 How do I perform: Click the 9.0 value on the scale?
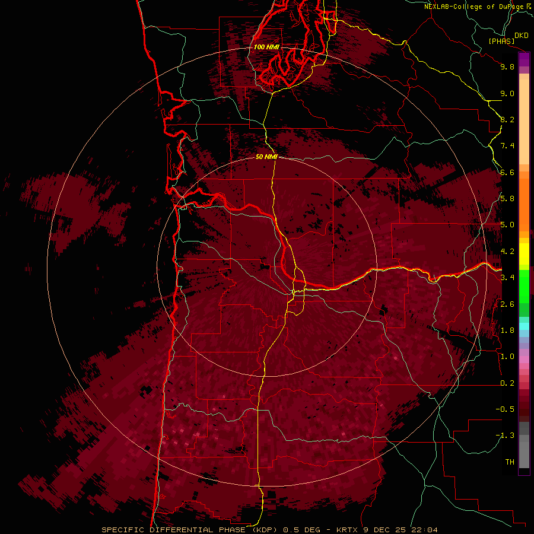[507, 93]
